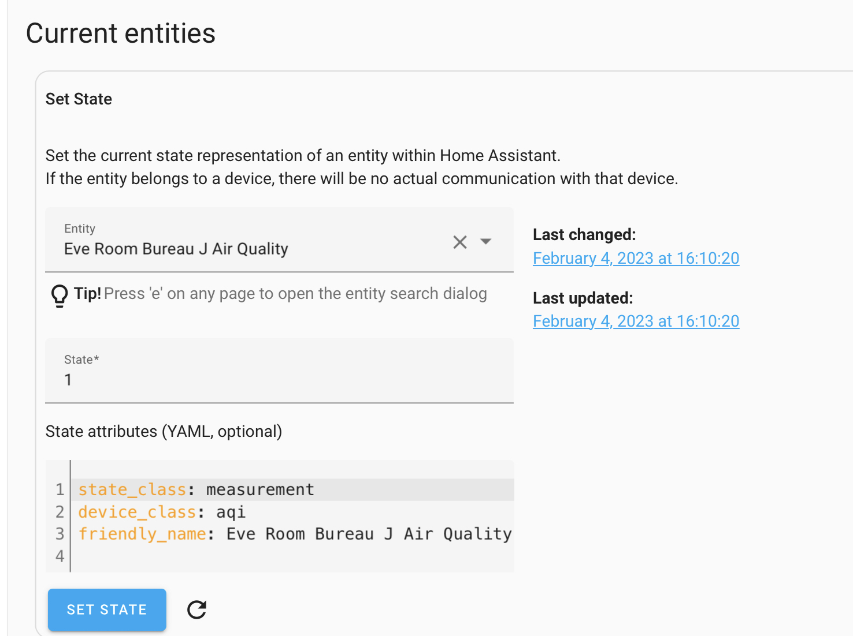Open entity suggestions by clicking the caret

pos(487,242)
